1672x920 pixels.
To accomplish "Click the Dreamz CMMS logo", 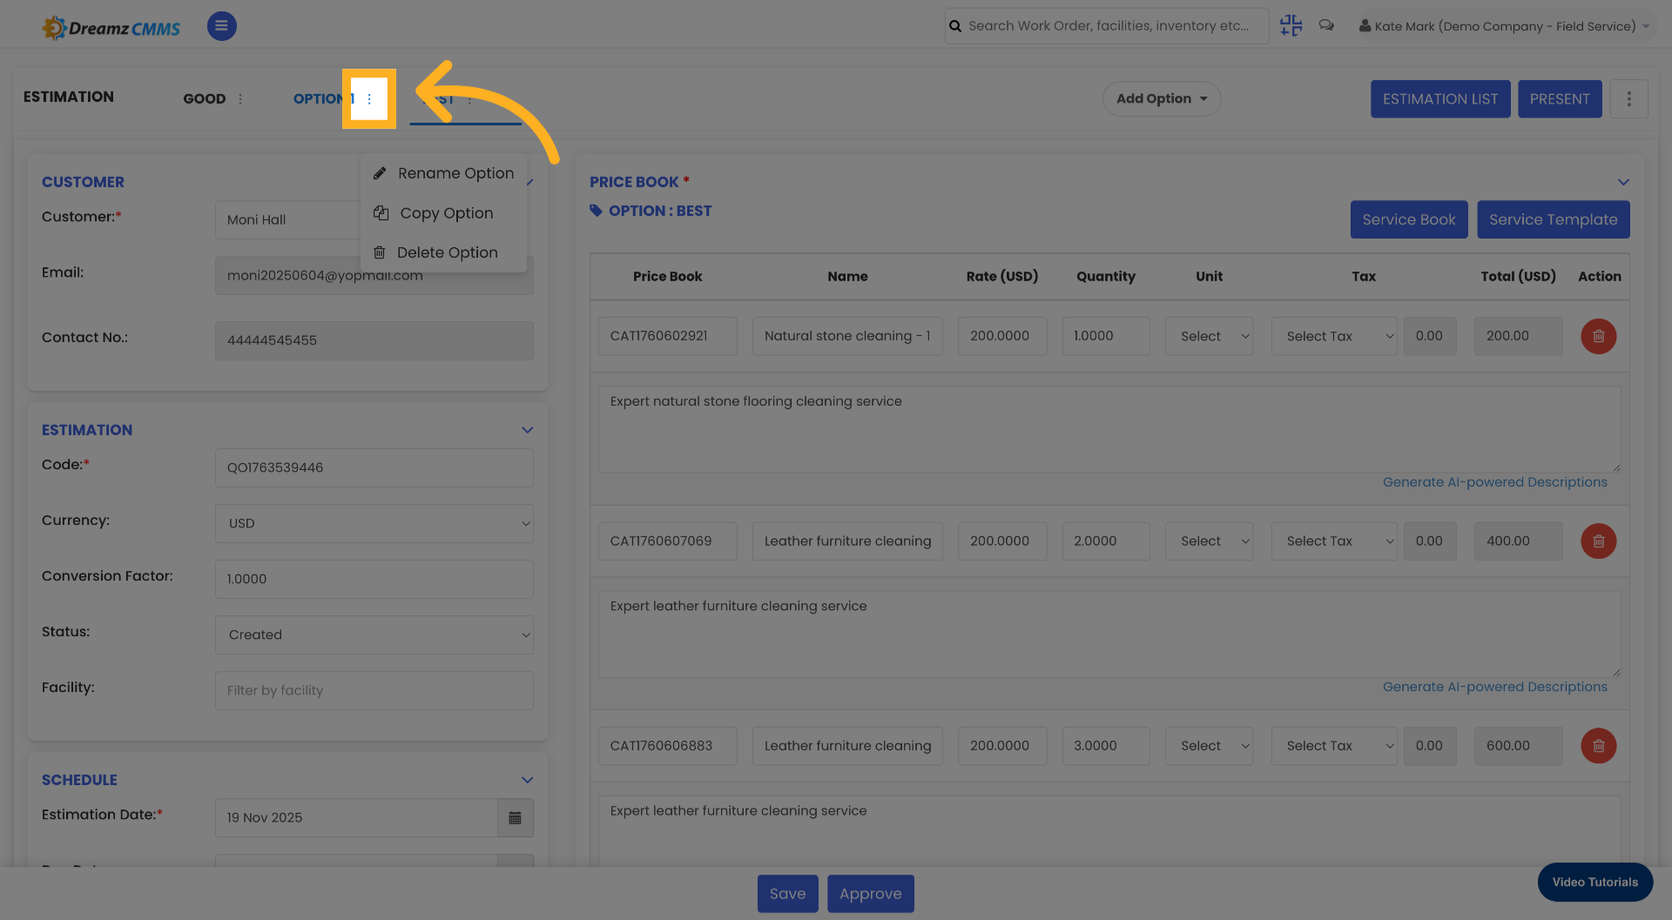I will coord(111,26).
